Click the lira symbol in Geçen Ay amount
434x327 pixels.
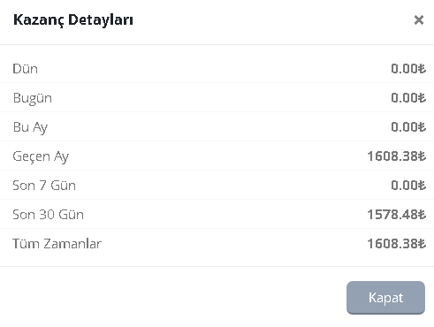[423, 156]
